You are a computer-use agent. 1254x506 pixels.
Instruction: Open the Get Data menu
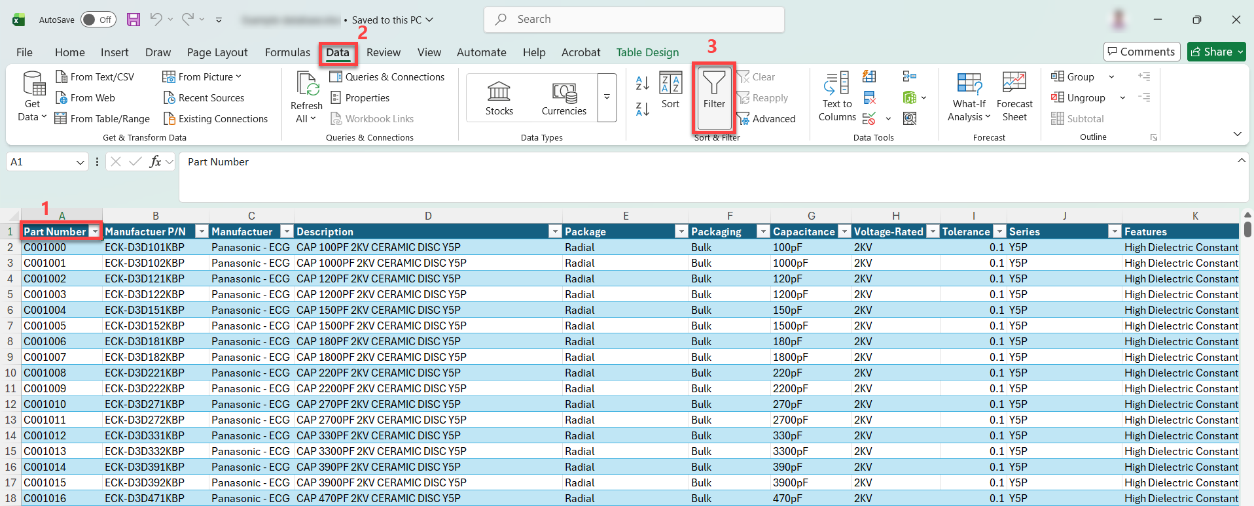point(32,96)
